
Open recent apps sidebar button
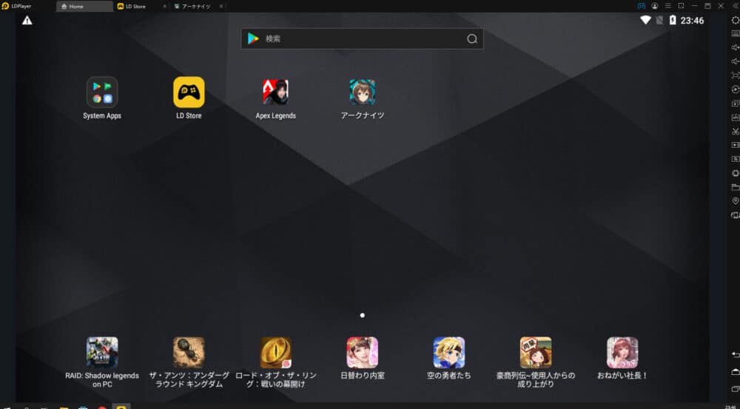point(736,389)
